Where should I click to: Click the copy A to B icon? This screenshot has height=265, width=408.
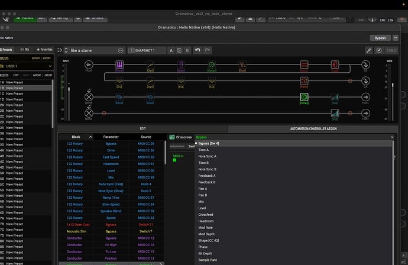[x=179, y=50]
